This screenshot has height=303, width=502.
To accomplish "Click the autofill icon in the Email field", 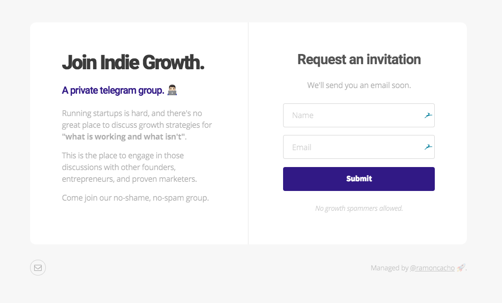I will 428,147.
